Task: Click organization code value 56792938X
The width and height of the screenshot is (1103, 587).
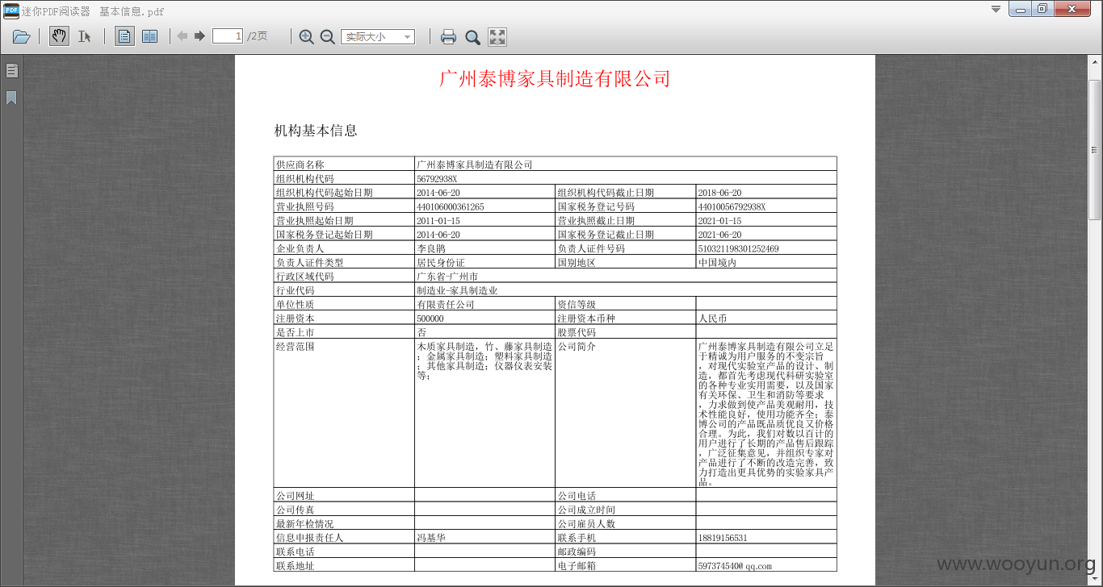Action: 437,178
